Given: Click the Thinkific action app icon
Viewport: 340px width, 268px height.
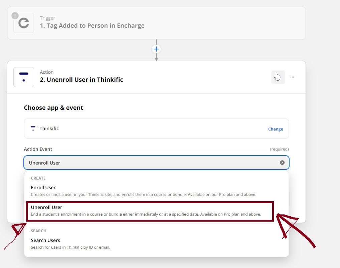Looking at the screenshot, I should click(24, 77).
